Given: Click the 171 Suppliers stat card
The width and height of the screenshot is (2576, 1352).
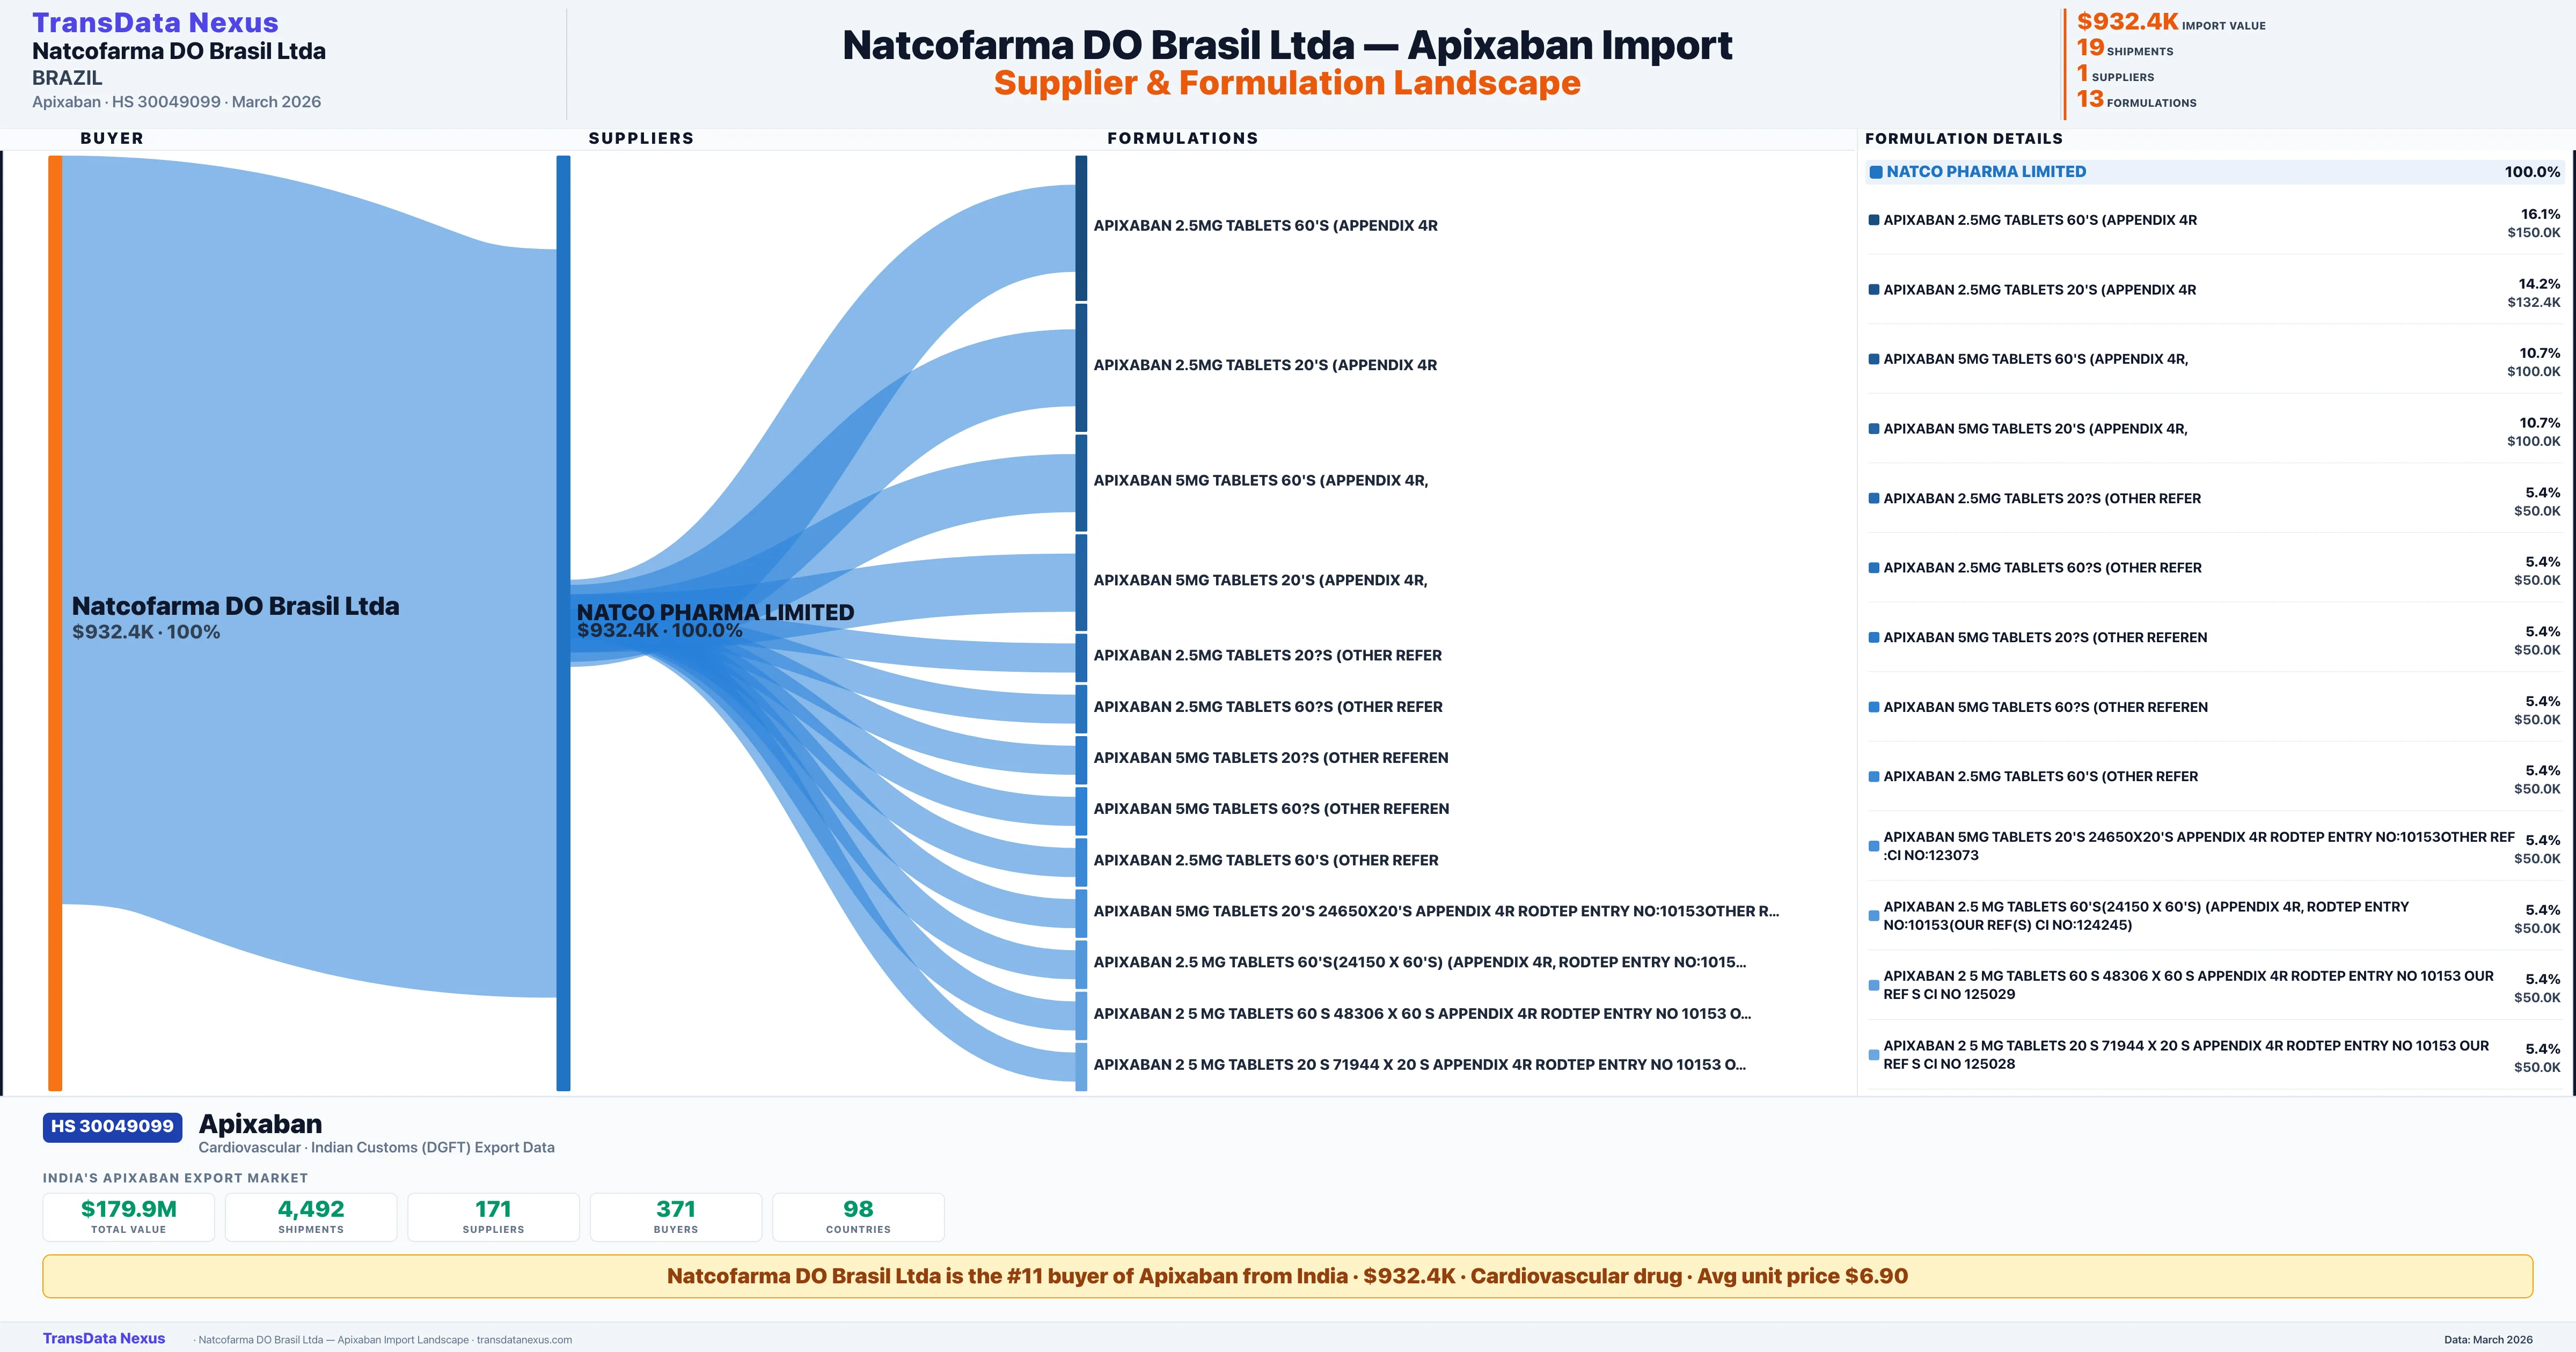Looking at the screenshot, I should tap(493, 1216).
